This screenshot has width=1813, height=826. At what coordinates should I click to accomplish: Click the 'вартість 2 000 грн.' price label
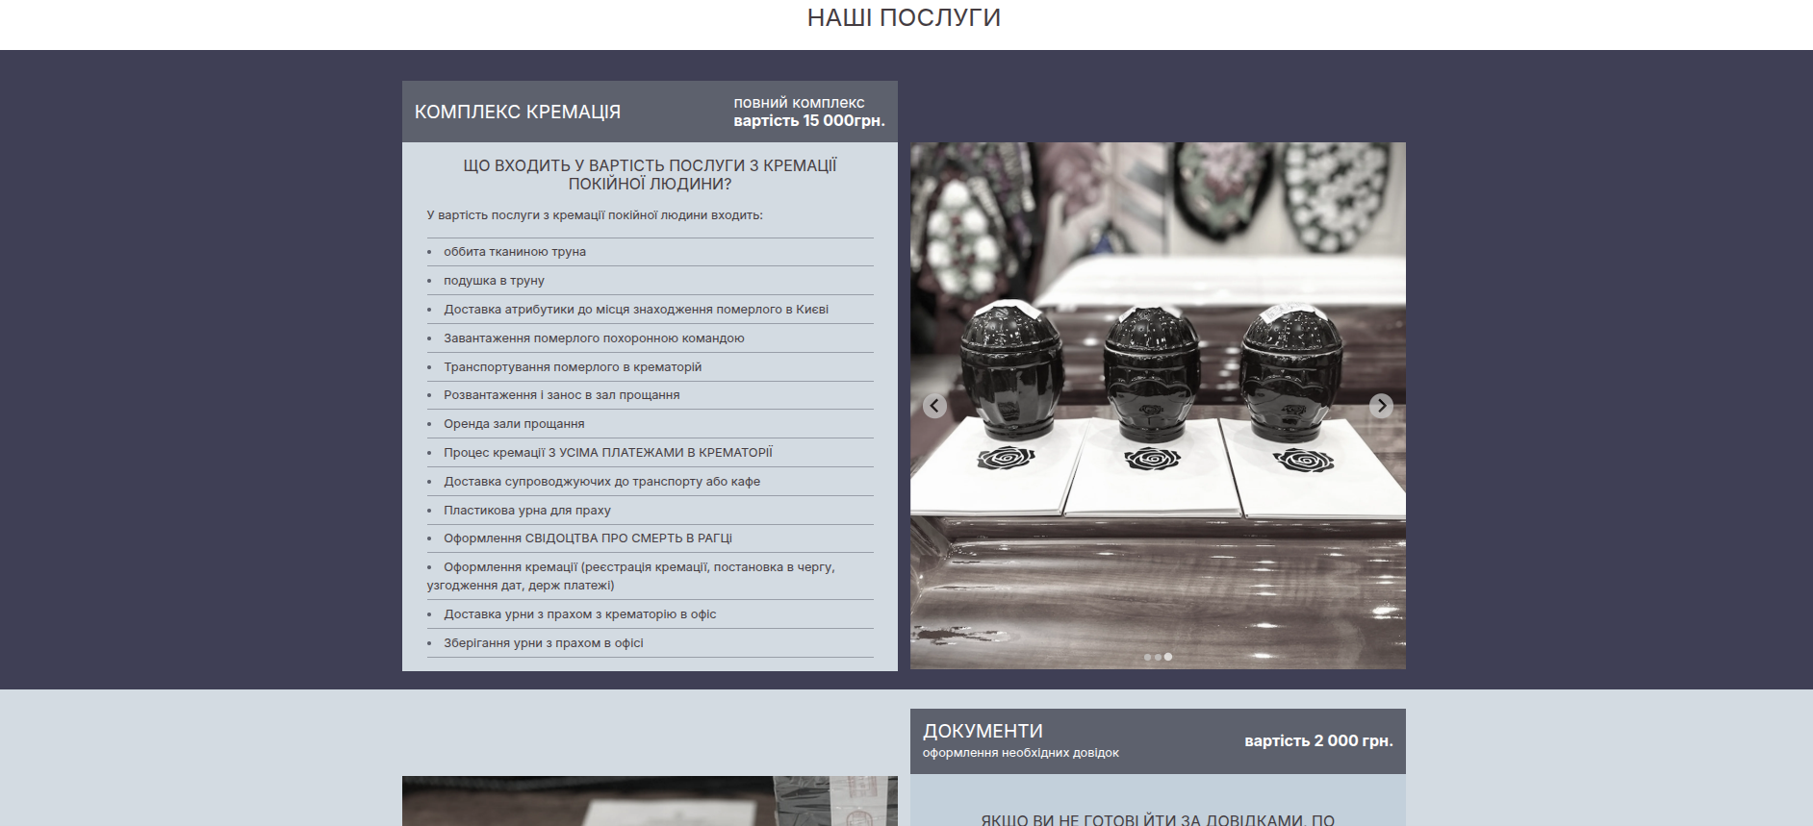(1318, 740)
